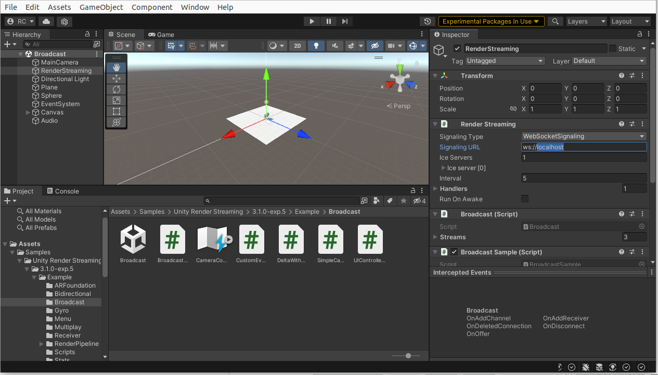Select the Rotate tool in scene overlay
Viewport: 658px width, 375px height.
click(117, 89)
